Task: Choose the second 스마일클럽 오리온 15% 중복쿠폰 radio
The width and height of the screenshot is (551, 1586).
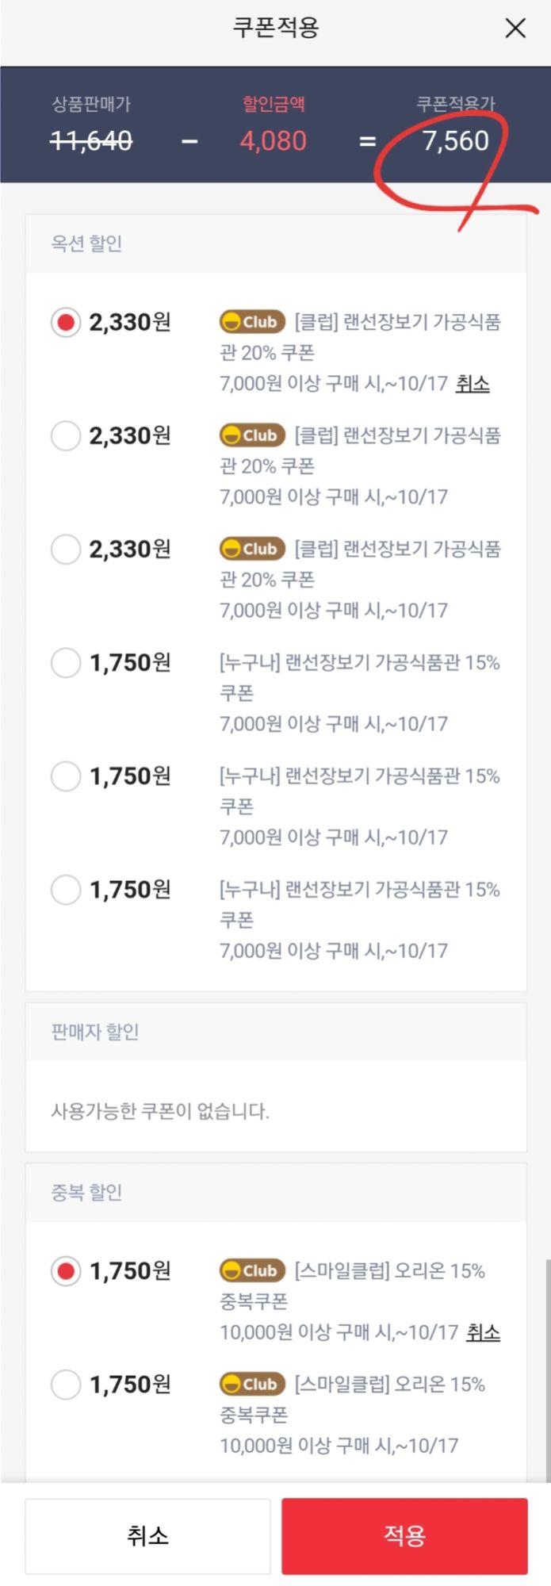Action: pyautogui.click(x=66, y=1384)
